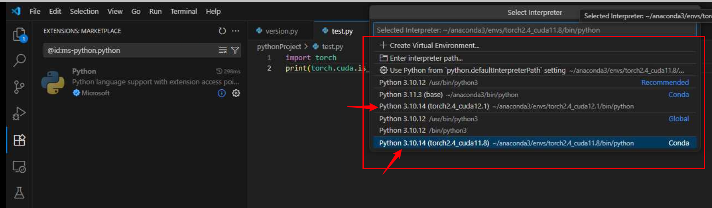Open Views and More Actions ellipsis
Image resolution: width=712 pixels, height=208 pixels.
[236, 31]
